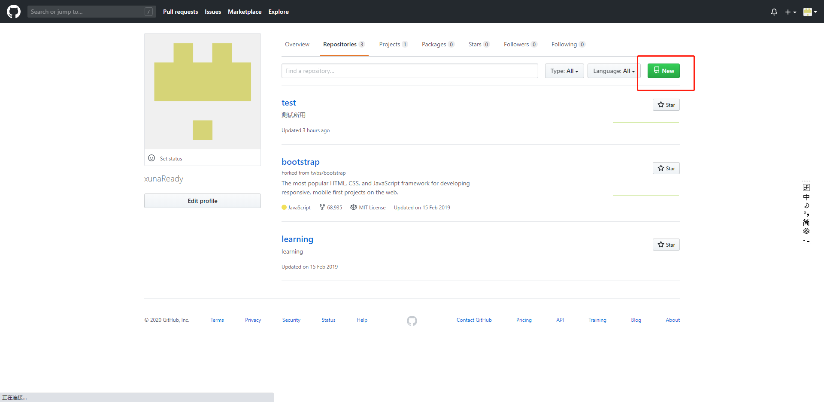This screenshot has width=824, height=402.
Task: Star the test repository
Action: tap(666, 105)
